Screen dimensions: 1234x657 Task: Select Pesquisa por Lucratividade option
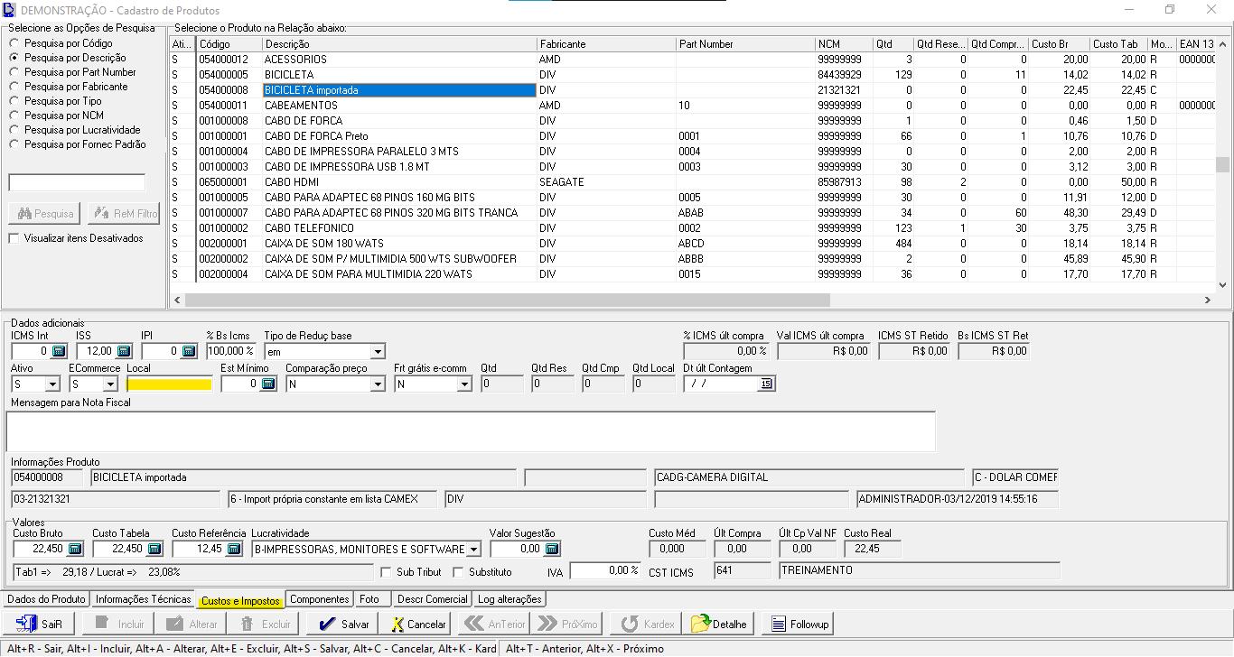pyautogui.click(x=75, y=130)
